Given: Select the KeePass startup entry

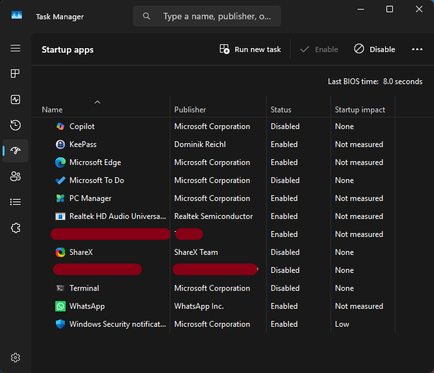Looking at the screenshot, I should pyautogui.click(x=83, y=144).
